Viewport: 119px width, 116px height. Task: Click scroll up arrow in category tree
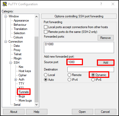[x=36, y=17]
